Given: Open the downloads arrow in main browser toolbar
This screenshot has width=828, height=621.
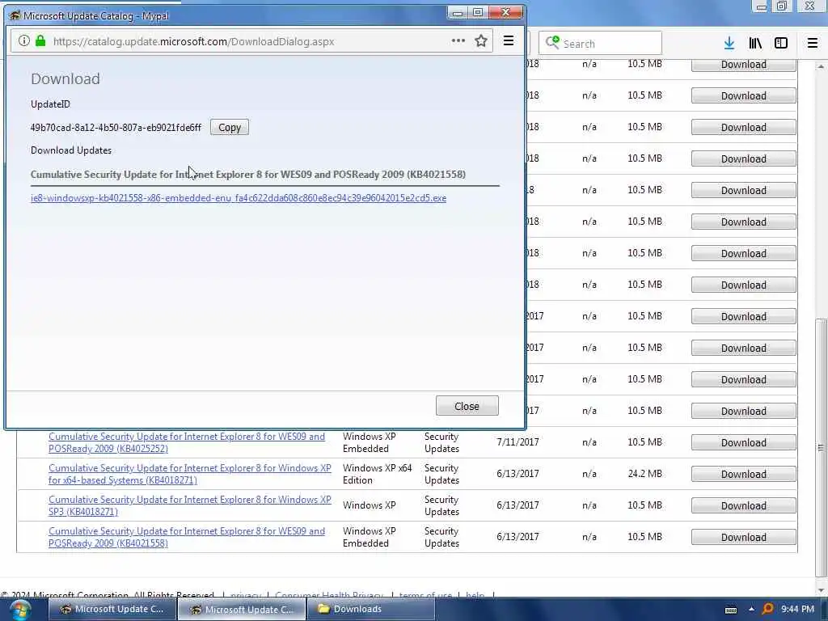Looking at the screenshot, I should pos(729,44).
